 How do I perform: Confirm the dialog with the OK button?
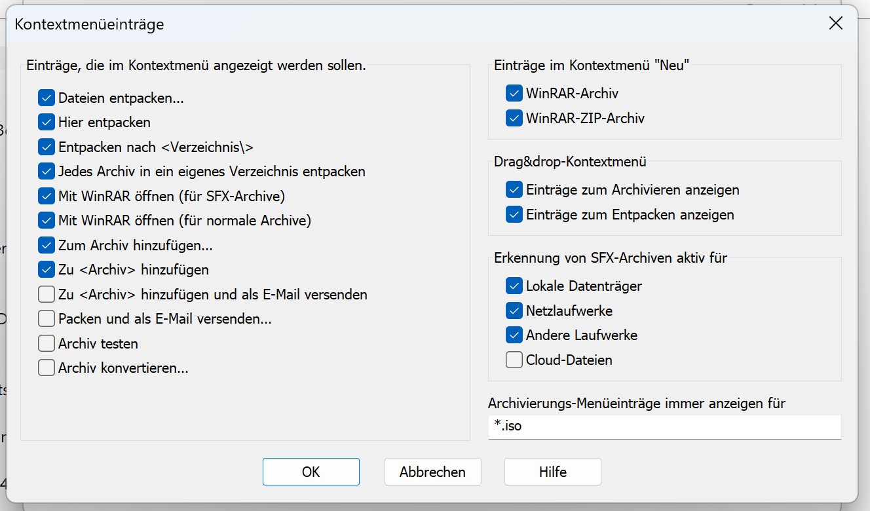click(311, 472)
